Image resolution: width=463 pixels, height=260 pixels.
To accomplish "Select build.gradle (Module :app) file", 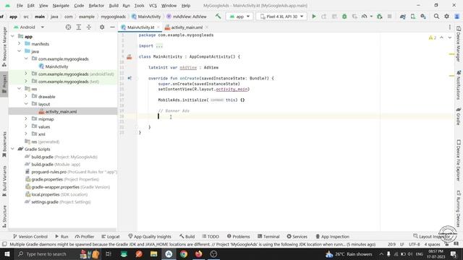I will pos(56,165).
